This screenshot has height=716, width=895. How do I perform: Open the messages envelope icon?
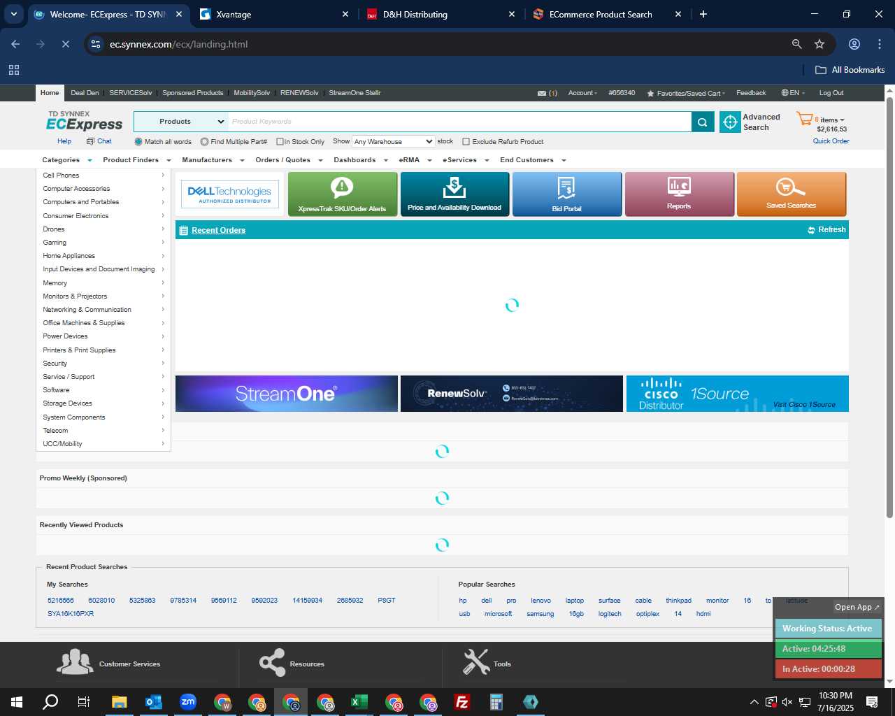[x=542, y=93]
